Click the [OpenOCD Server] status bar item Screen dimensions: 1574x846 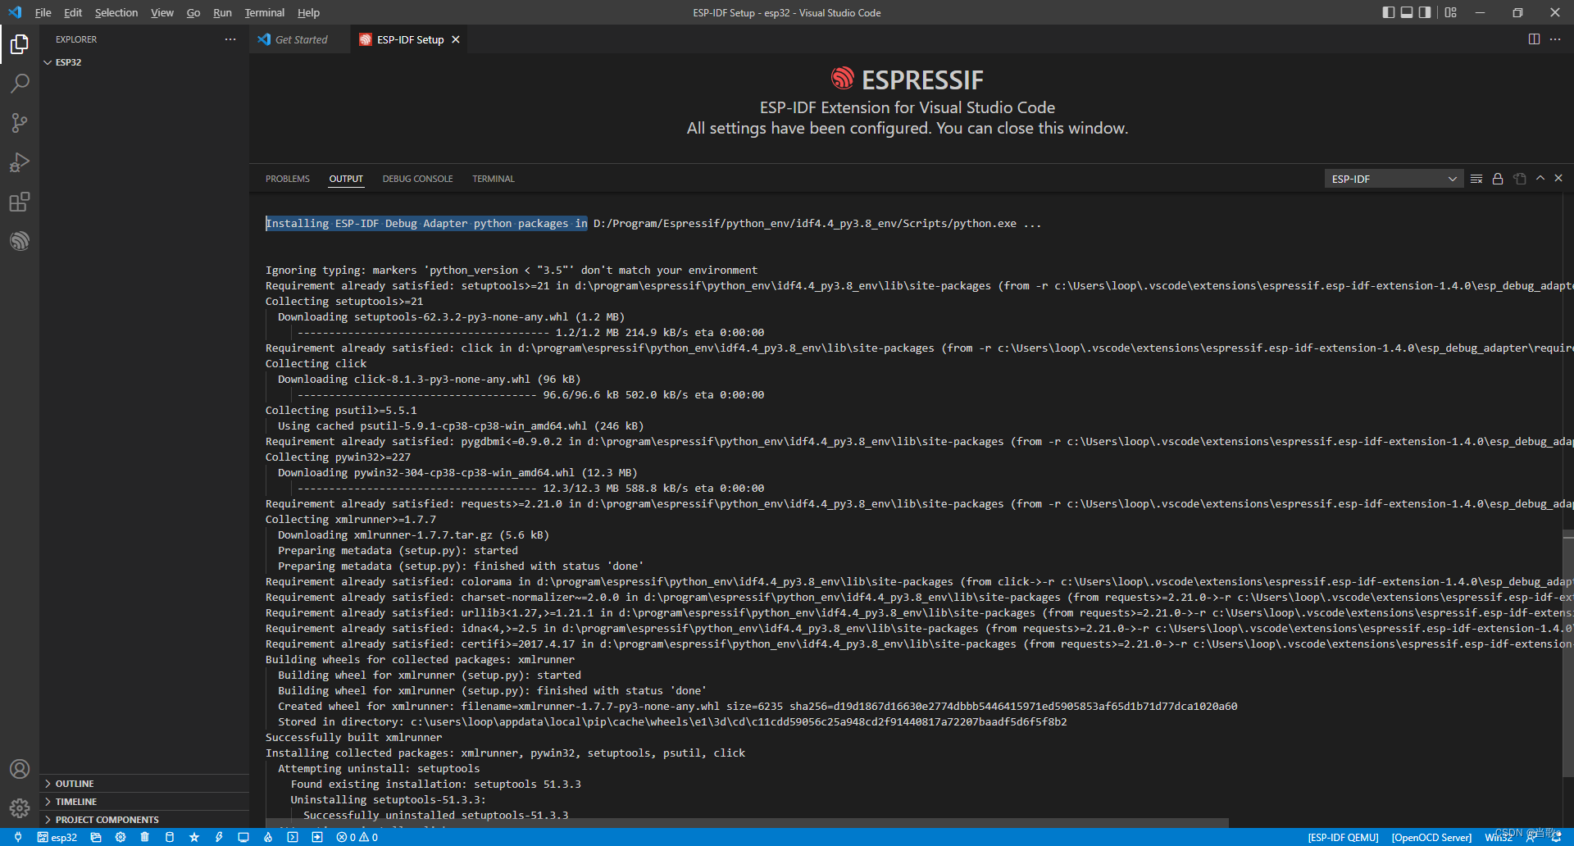click(1431, 837)
